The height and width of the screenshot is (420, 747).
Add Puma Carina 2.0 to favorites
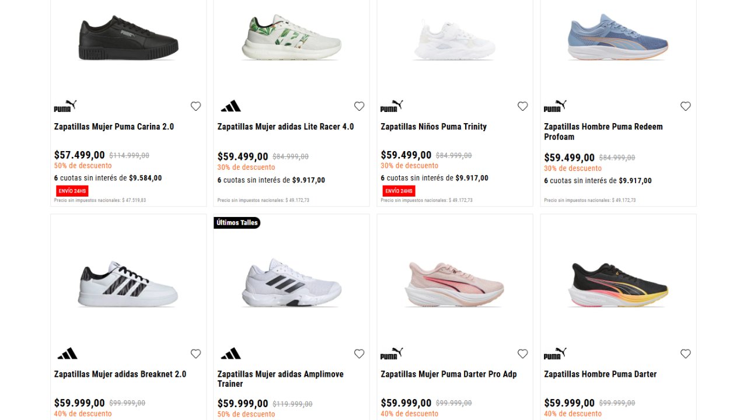(x=196, y=106)
